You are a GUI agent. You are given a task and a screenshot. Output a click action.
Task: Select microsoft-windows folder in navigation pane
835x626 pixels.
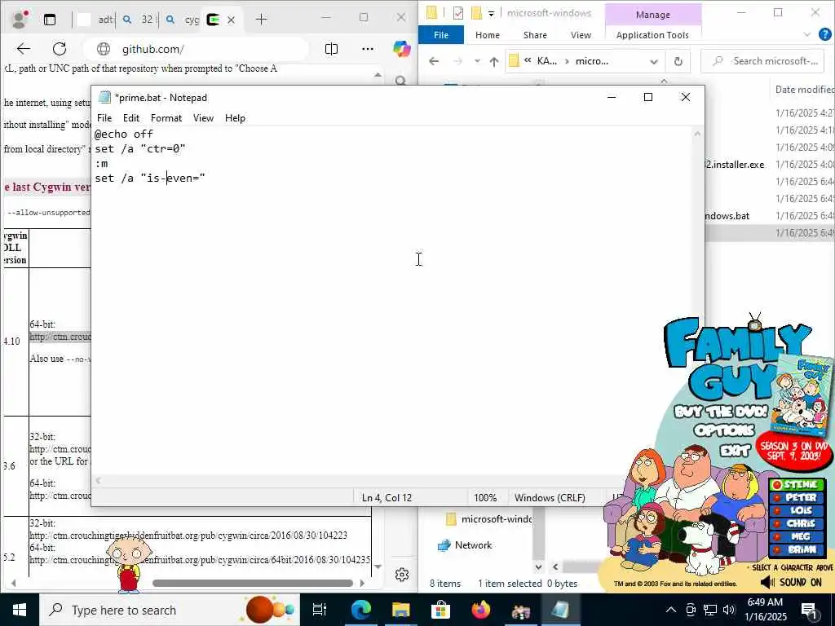coord(488,519)
